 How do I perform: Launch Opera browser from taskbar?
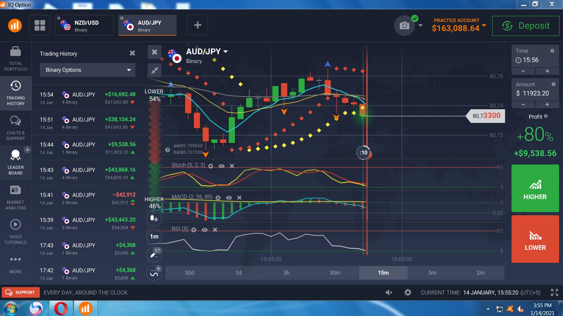61,309
